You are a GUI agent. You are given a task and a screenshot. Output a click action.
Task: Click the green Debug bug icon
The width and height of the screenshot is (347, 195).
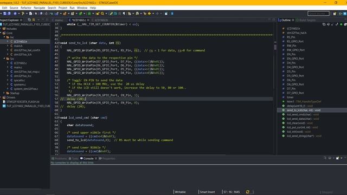point(89,14)
